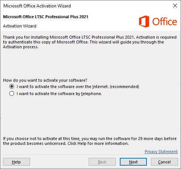Screen dimensions: 181x169
Task: Click the Activation Wizard subtitle text
Action: 20,26
